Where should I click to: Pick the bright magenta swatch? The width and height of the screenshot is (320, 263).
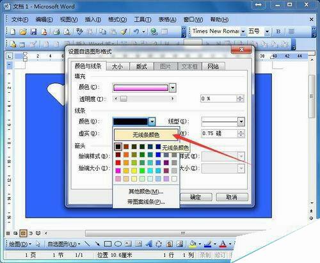pos(118,171)
